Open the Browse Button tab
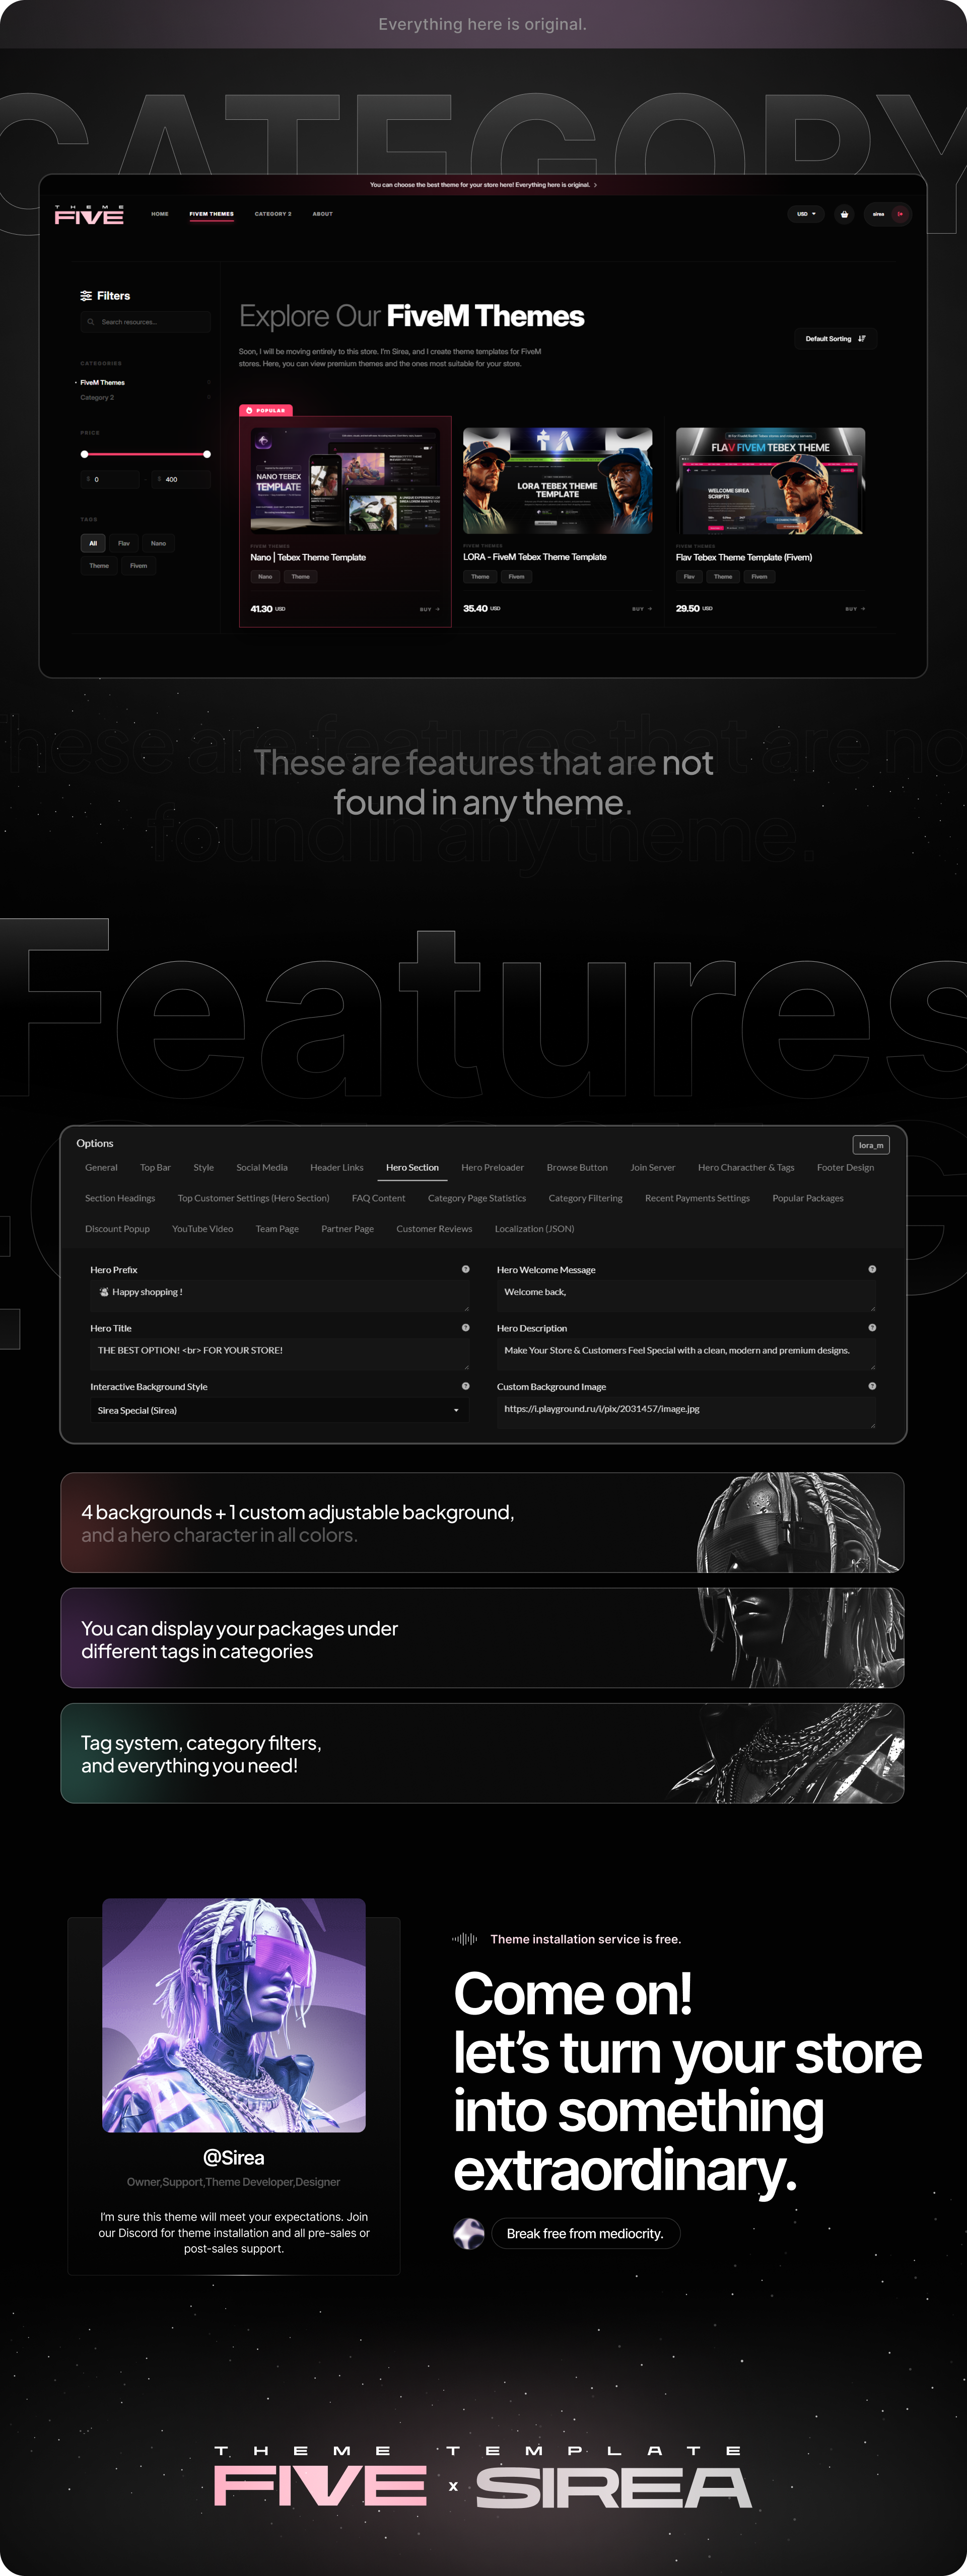The width and height of the screenshot is (967, 2576). 577,1167
